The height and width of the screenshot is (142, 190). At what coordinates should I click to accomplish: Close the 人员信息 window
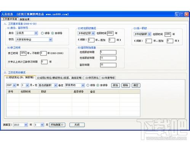(x=187, y=14)
